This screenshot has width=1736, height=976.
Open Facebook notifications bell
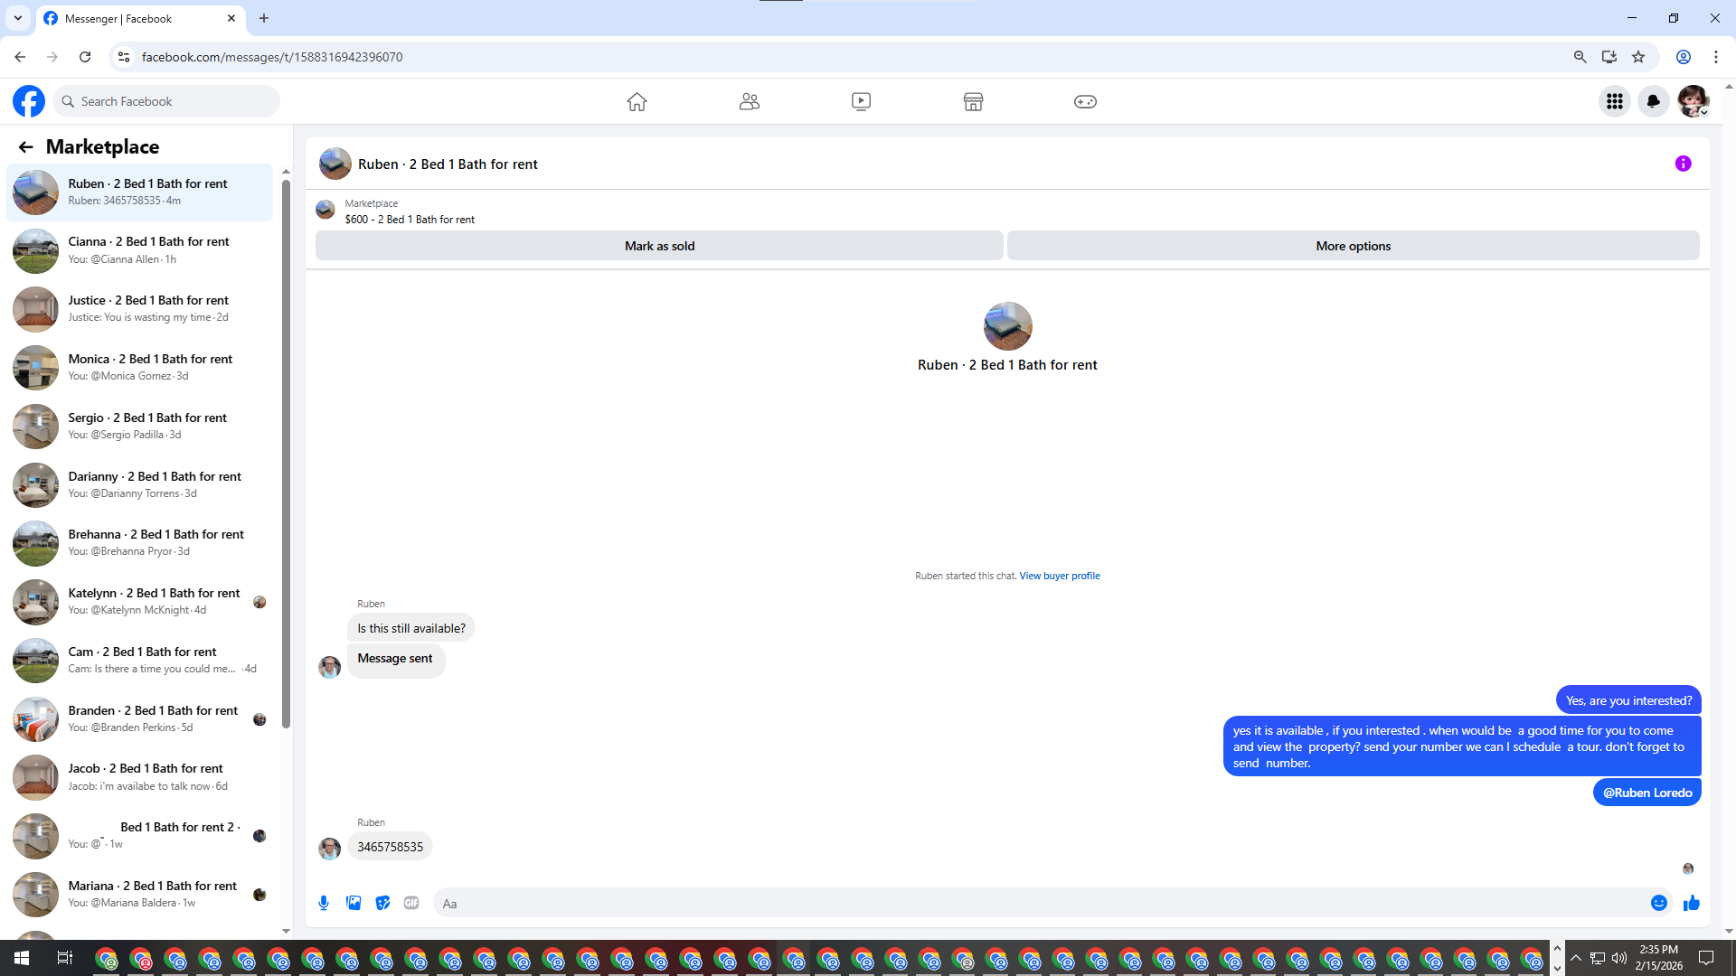1653,101
